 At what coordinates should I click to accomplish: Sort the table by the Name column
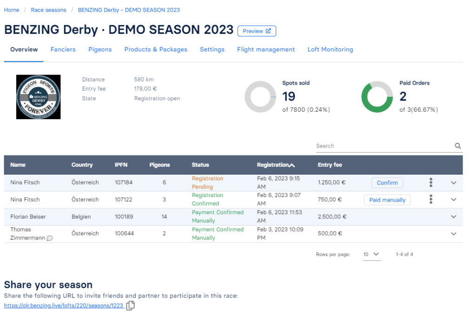point(18,165)
